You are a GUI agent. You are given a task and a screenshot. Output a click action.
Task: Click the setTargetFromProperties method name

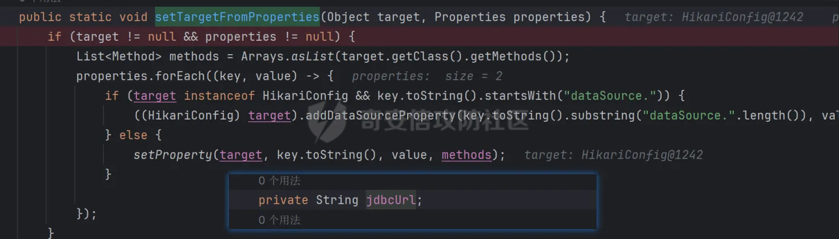pyautogui.click(x=237, y=17)
